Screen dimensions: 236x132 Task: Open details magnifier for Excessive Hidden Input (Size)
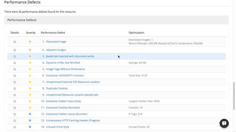coord(15,102)
